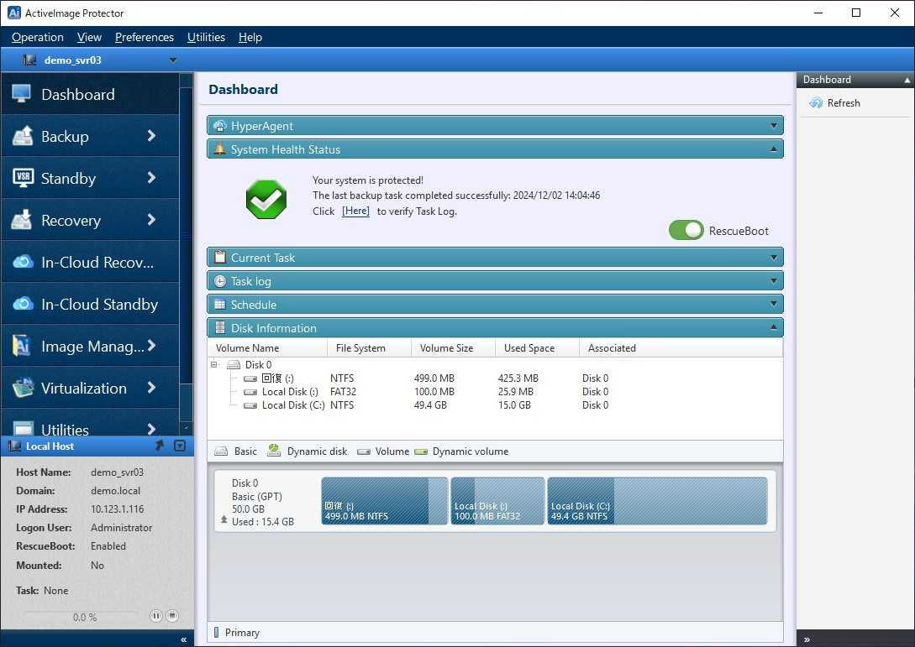This screenshot has height=647, width=915.
Task: Click the Standby VSR icon
Action: coord(22,178)
